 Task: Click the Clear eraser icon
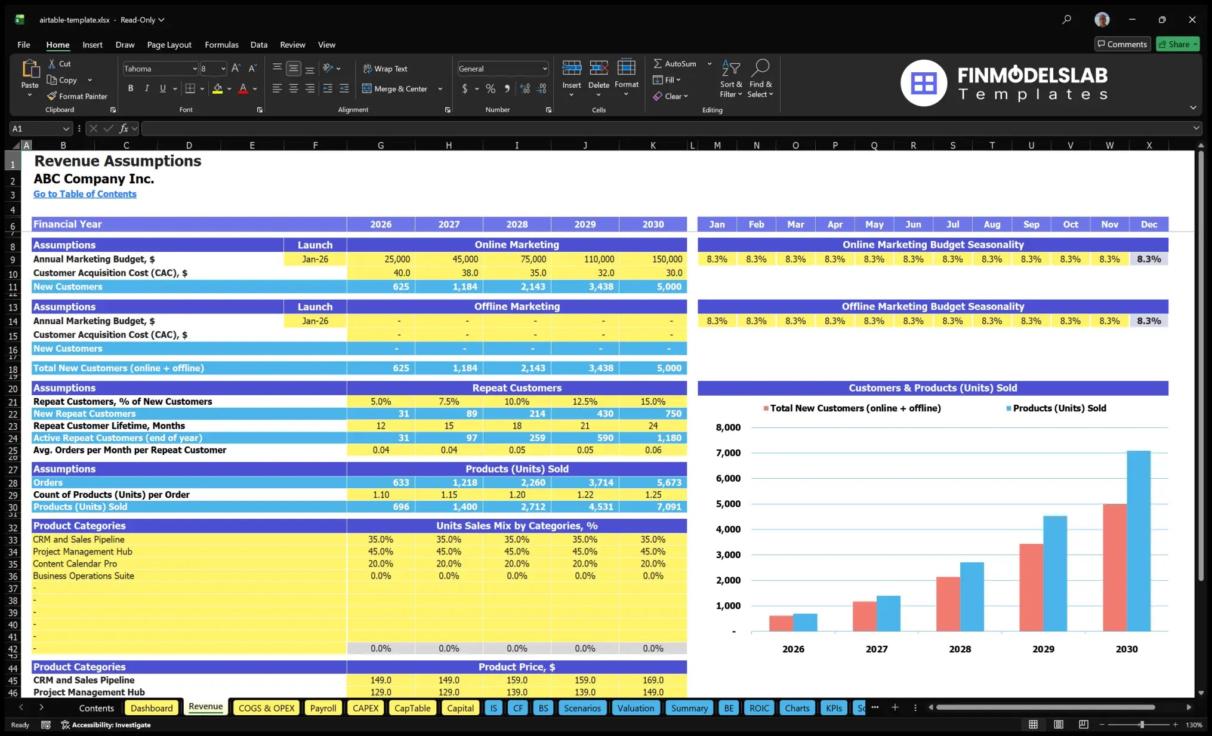(x=658, y=96)
